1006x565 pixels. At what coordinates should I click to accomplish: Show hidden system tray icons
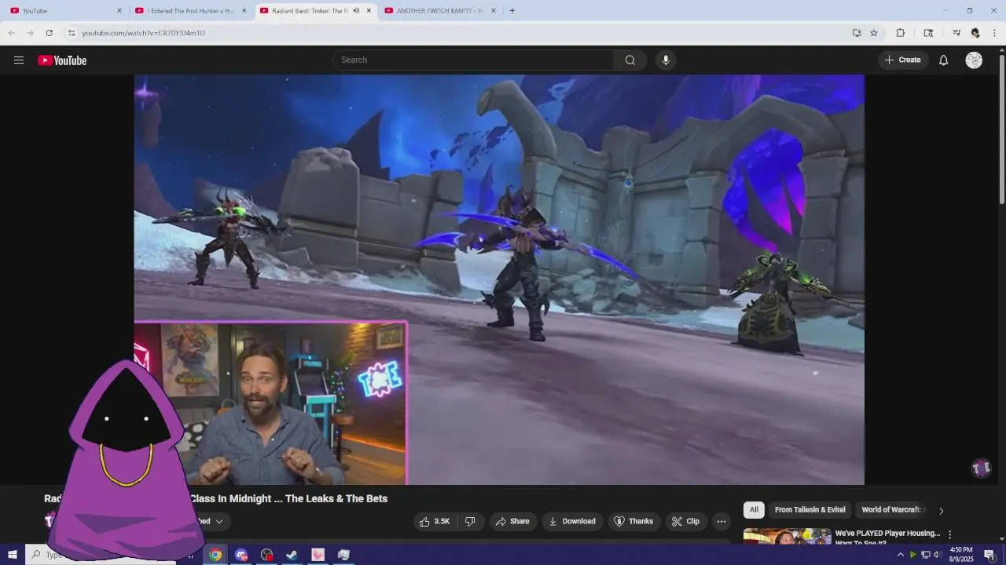[x=901, y=555]
